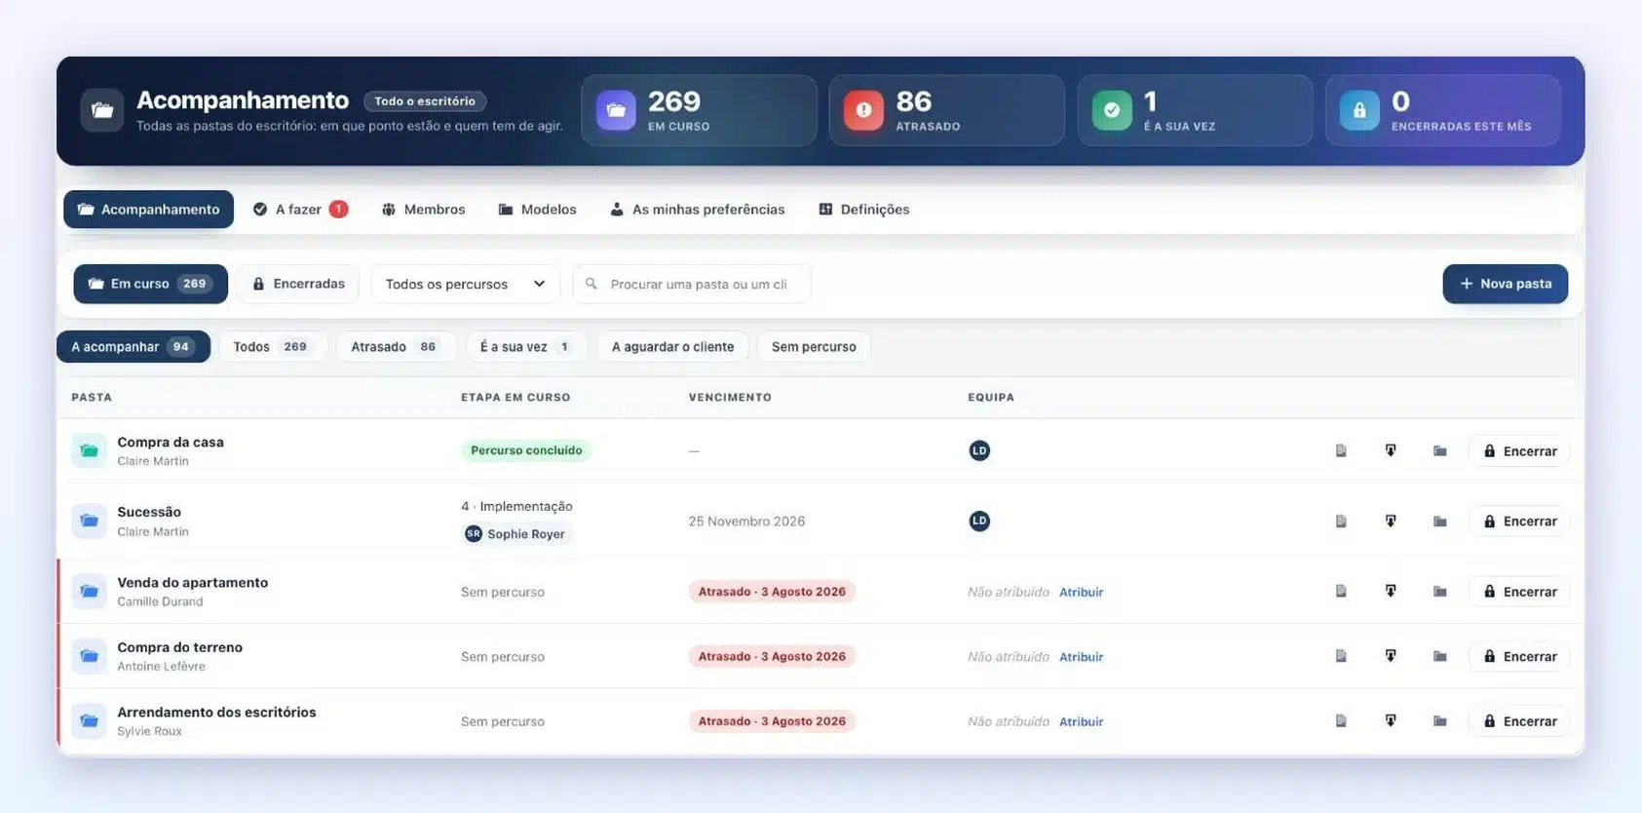Click Encerrar for Compra do terreno
This screenshot has width=1642, height=813.
tap(1519, 656)
